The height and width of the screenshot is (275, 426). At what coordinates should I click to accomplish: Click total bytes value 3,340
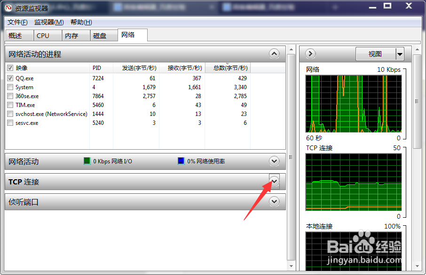(240, 87)
